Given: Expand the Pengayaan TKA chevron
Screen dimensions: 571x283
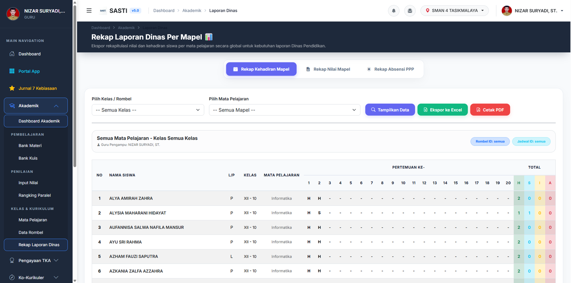Looking at the screenshot, I should [x=56, y=261].
